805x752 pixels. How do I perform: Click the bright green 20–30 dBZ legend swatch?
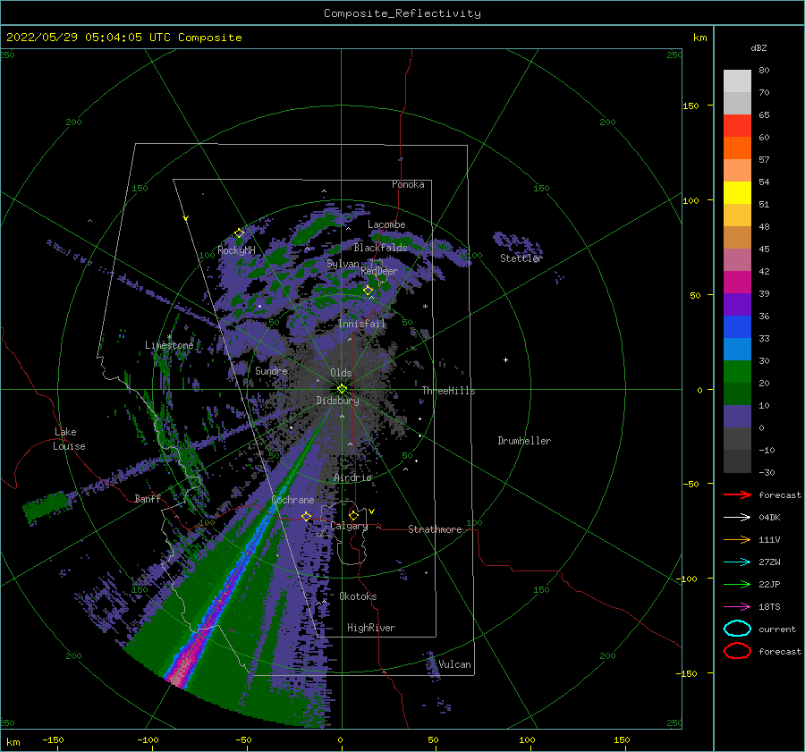coord(737,372)
